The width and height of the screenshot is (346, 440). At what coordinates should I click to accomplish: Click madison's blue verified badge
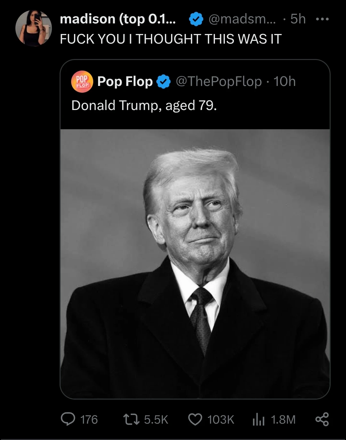(196, 20)
